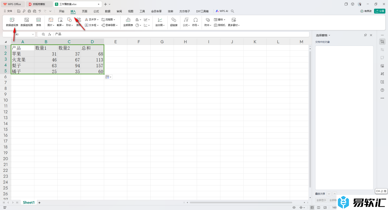388x210 pixels.
Task: Click the undo arrow in quick toolbar
Action: tap(40, 11)
